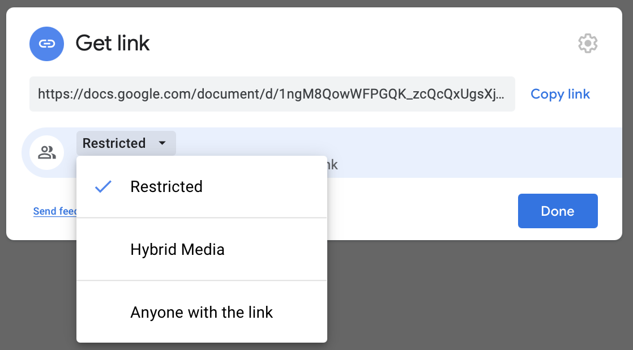Open sharing options via the settings gear
Screen dimensions: 633x350
coord(588,43)
